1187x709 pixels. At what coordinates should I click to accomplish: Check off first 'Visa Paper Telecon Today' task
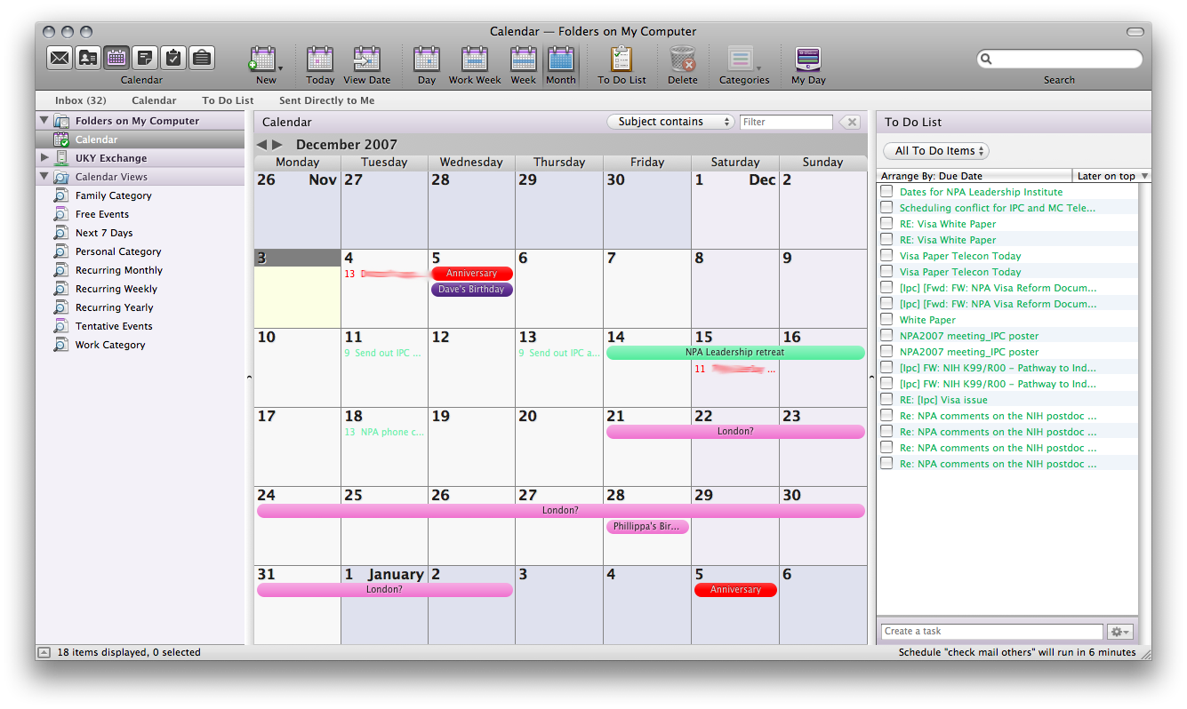tap(886, 255)
